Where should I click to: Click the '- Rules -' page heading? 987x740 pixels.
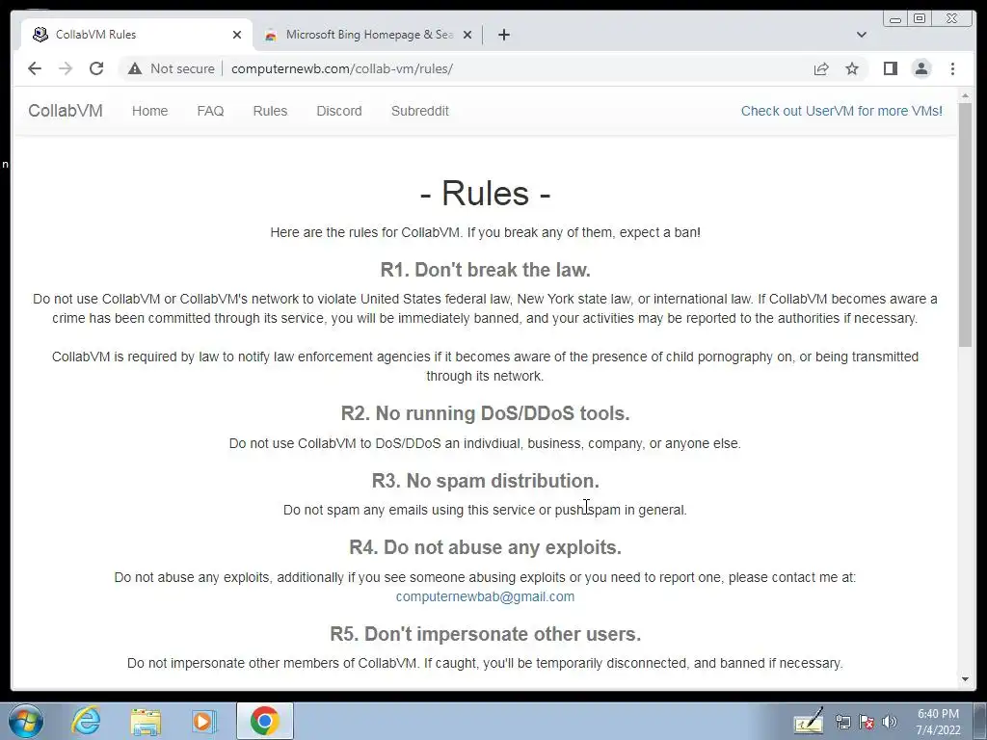[x=486, y=193]
